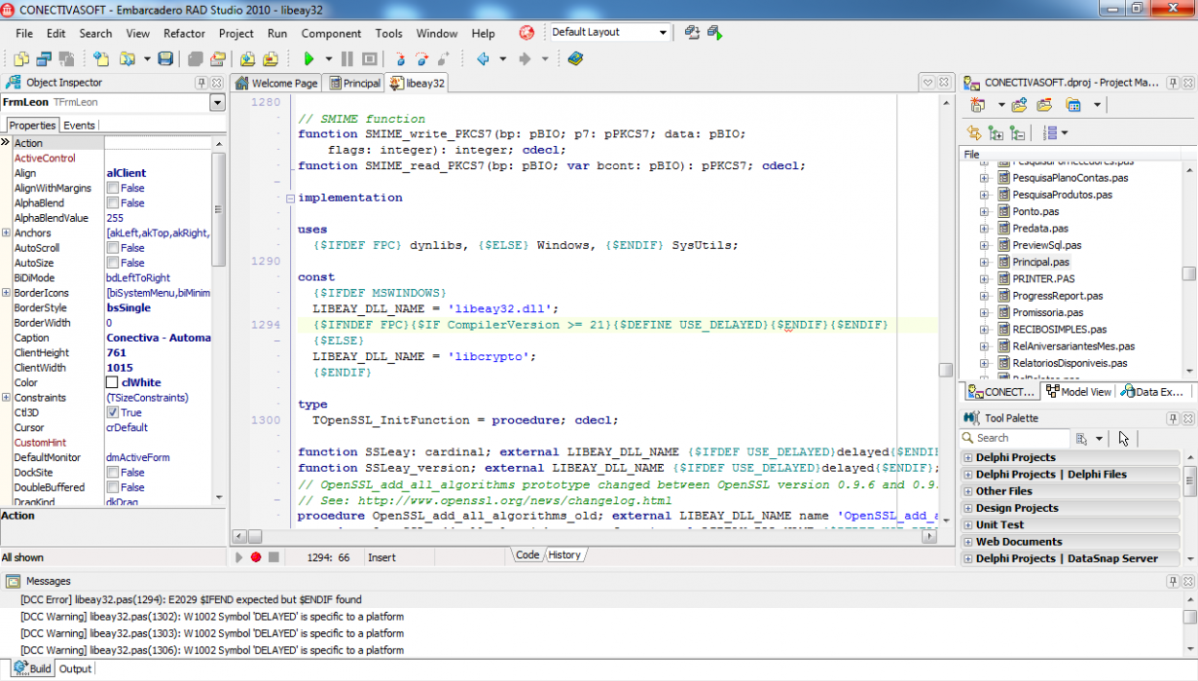Image resolution: width=1198 pixels, height=681 pixels.
Task: Open the Refactor menu
Action: tap(184, 33)
